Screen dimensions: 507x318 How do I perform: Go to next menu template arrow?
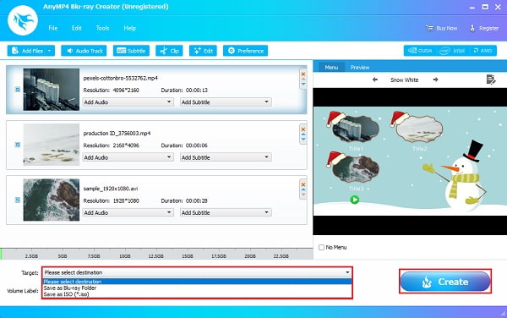(435, 79)
